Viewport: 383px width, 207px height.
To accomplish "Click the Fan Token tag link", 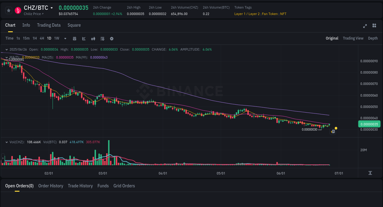I will click(x=270, y=14).
